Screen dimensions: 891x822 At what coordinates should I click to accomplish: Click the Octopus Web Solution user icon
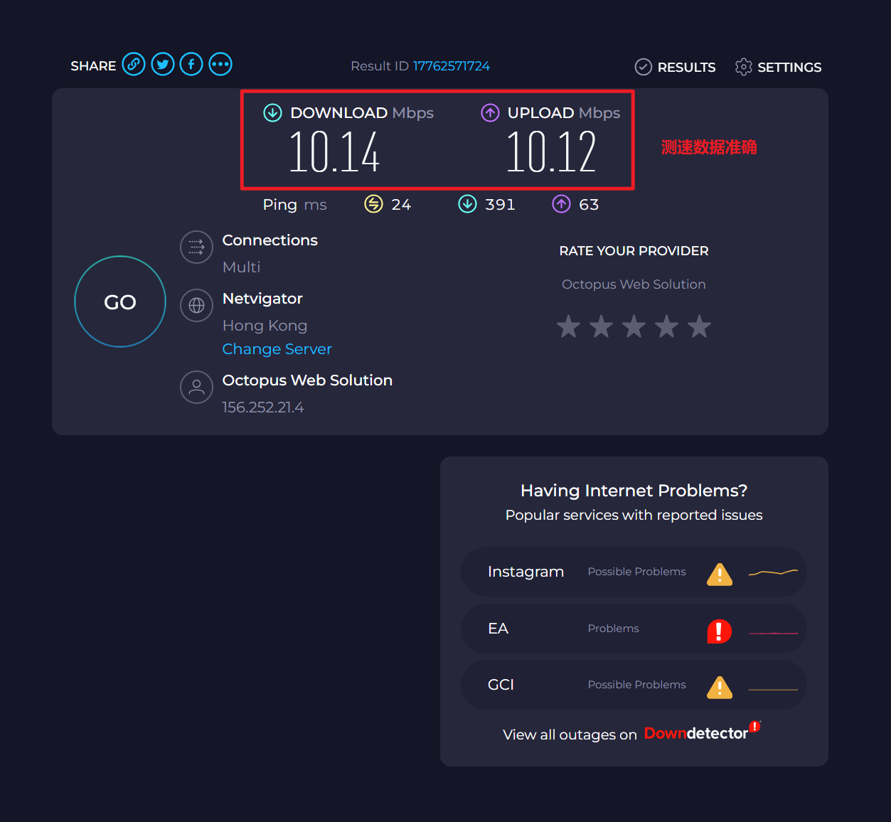click(x=196, y=388)
